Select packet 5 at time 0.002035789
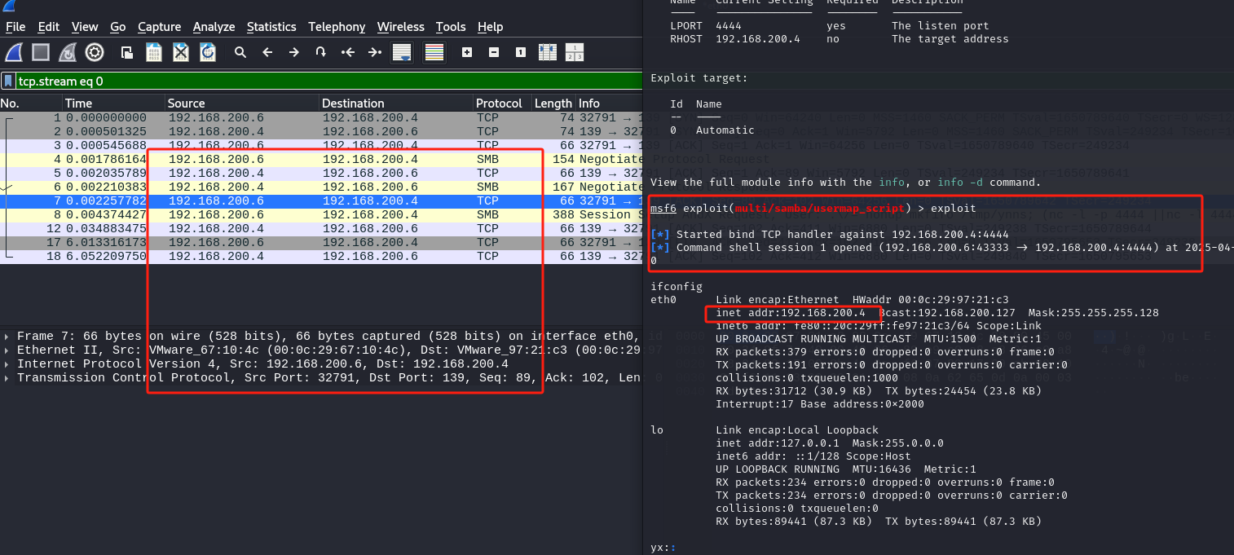This screenshot has width=1234, height=555. (x=321, y=173)
